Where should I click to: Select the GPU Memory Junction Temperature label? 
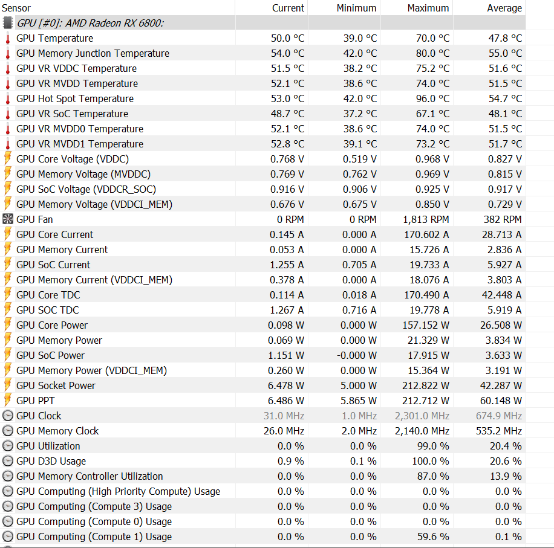[93, 53]
